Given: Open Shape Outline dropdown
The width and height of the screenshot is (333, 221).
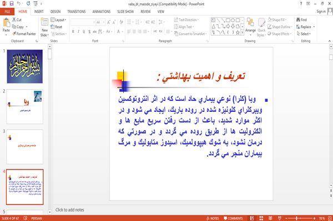Looking at the screenshot, I should click(x=280, y=27).
